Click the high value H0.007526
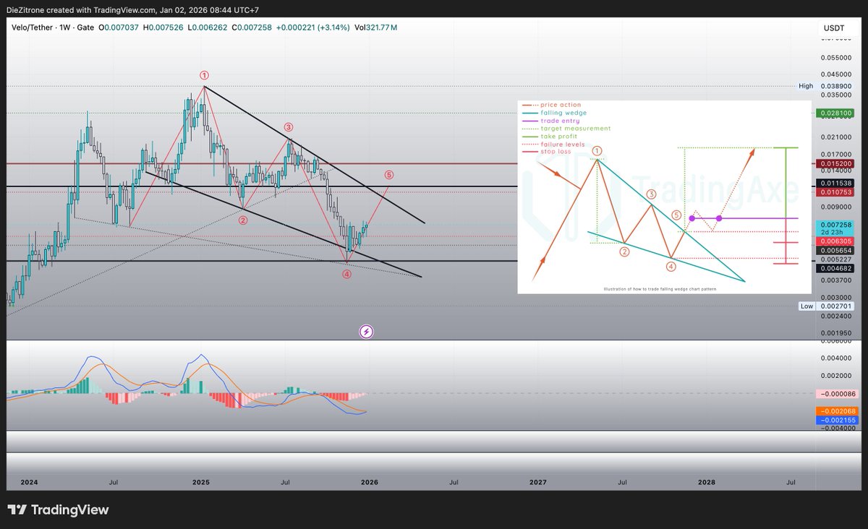 pyautogui.click(x=165, y=27)
